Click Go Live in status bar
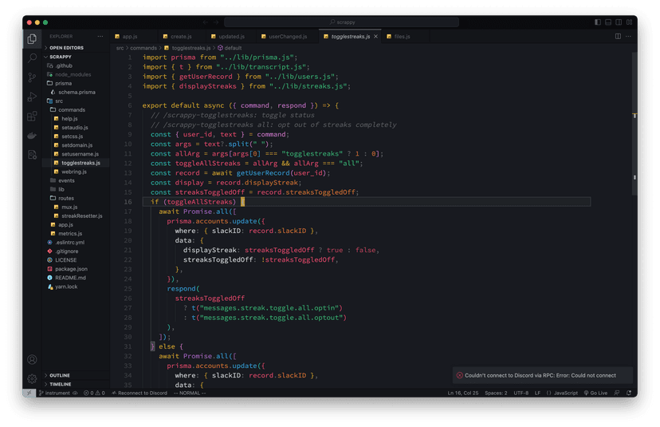The image size is (660, 427). (595, 393)
